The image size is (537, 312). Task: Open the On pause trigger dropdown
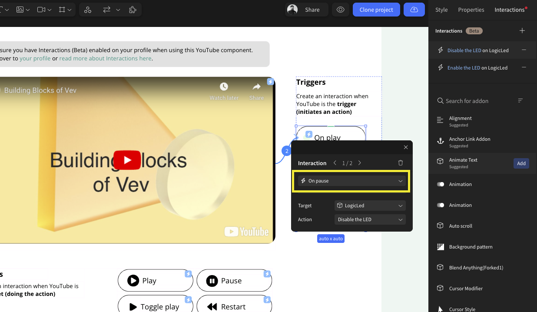pyautogui.click(x=351, y=181)
